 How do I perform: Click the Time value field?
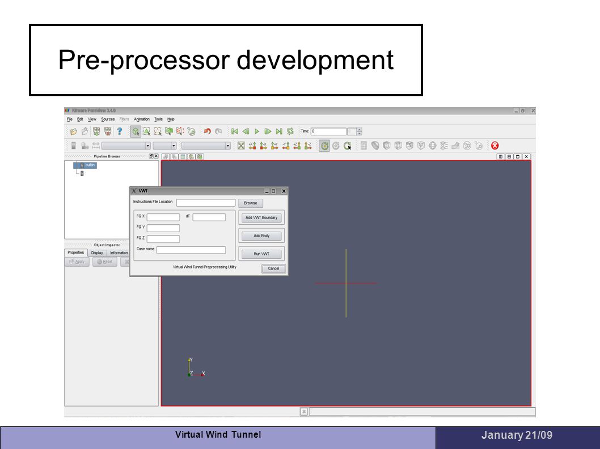pos(328,131)
